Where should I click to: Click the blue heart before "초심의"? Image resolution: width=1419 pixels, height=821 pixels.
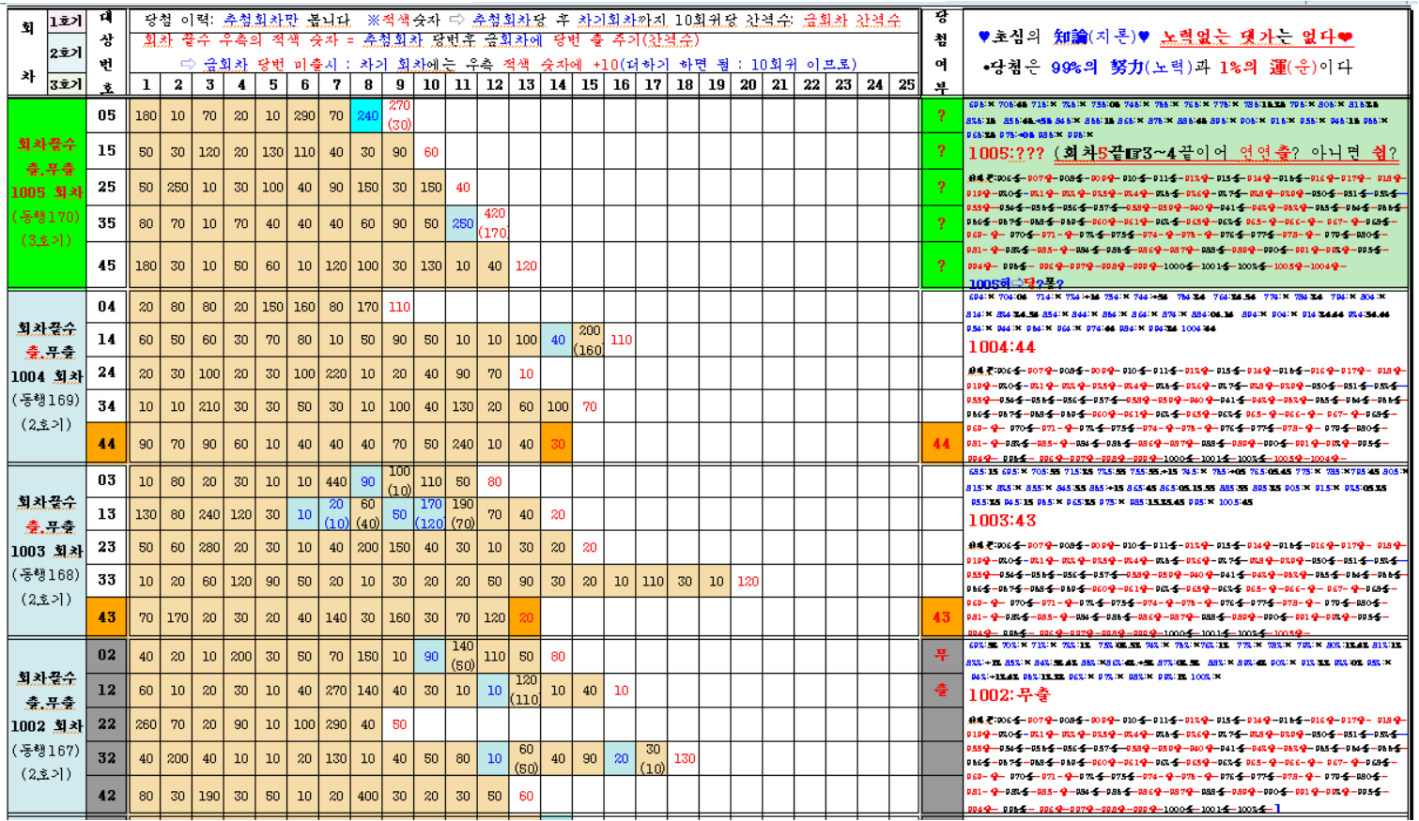[983, 37]
